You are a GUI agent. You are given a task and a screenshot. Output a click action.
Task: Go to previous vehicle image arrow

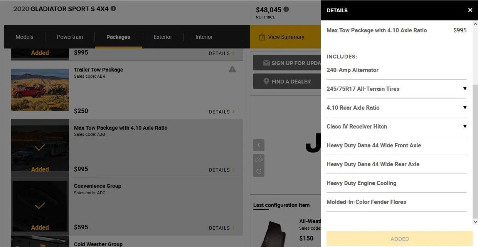pos(259,145)
